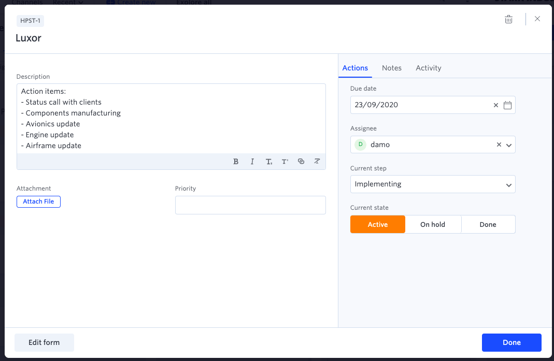The image size is (554, 361).
Task: Toggle bold formatting in description
Action: click(x=236, y=162)
